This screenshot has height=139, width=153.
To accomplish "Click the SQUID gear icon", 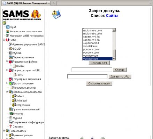I will coord(11,49).
